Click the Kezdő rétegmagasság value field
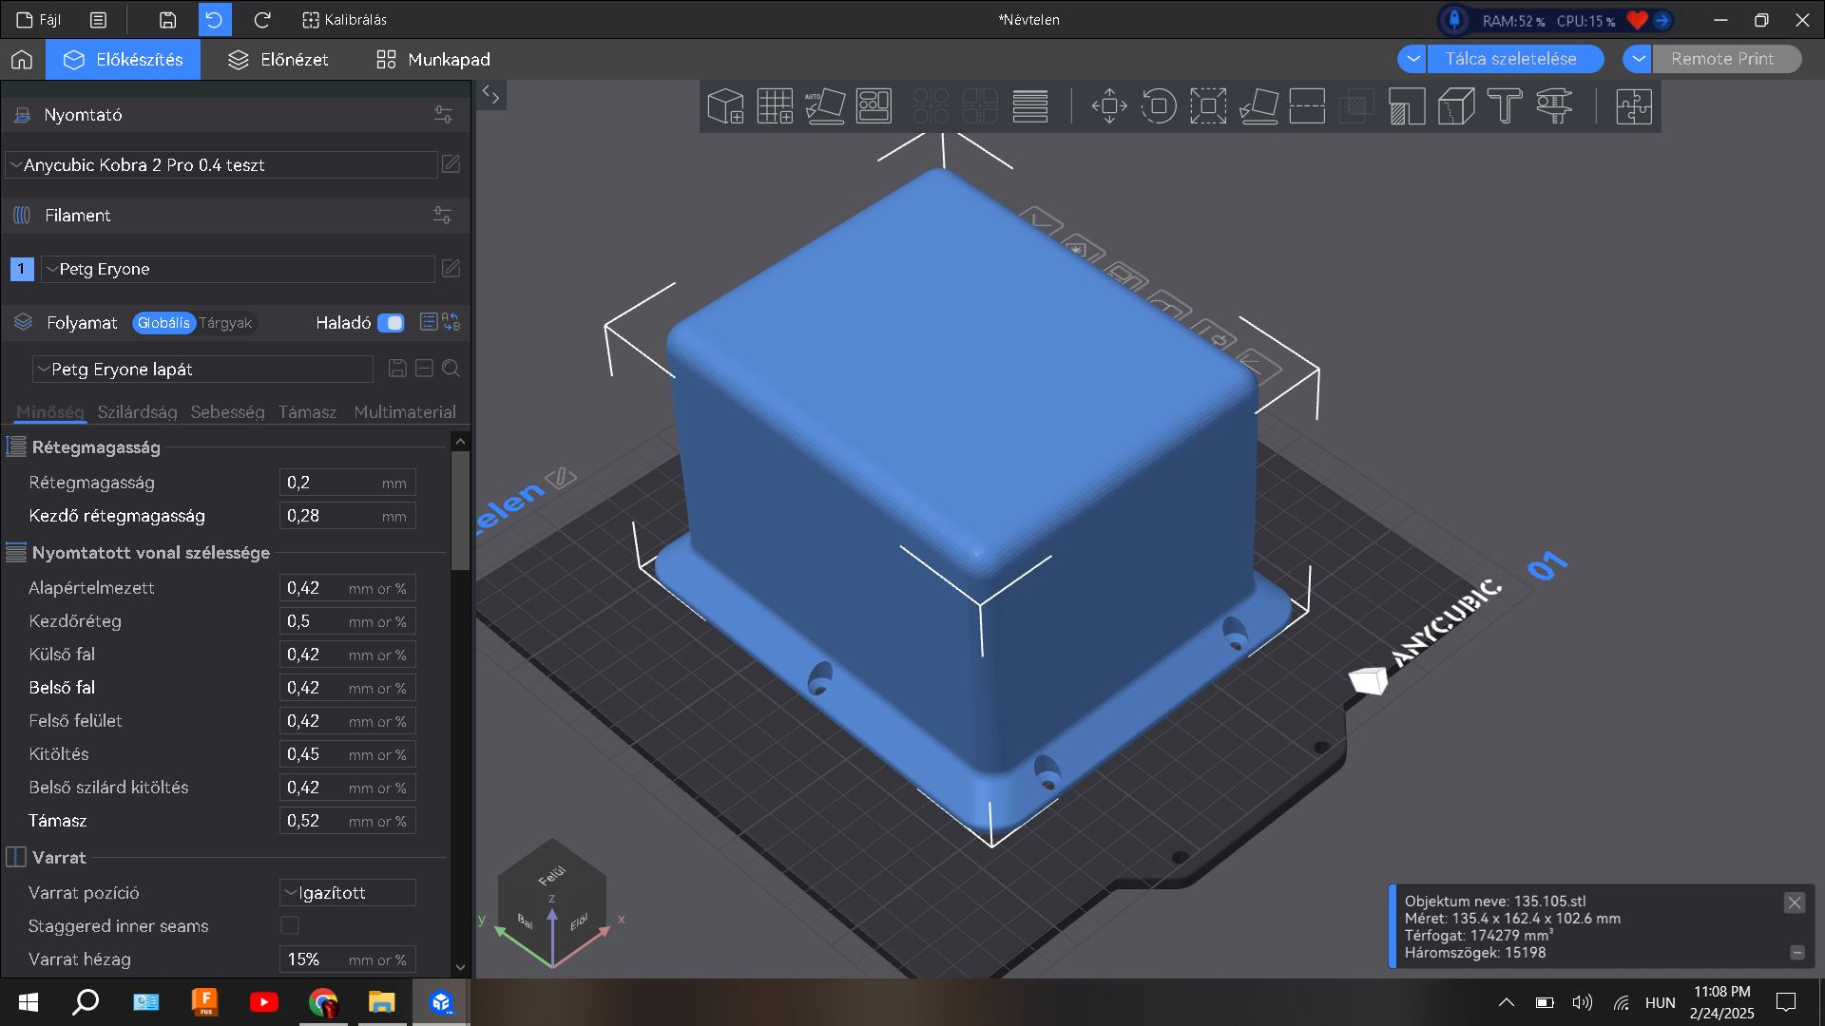The height and width of the screenshot is (1026, 1825). (348, 516)
